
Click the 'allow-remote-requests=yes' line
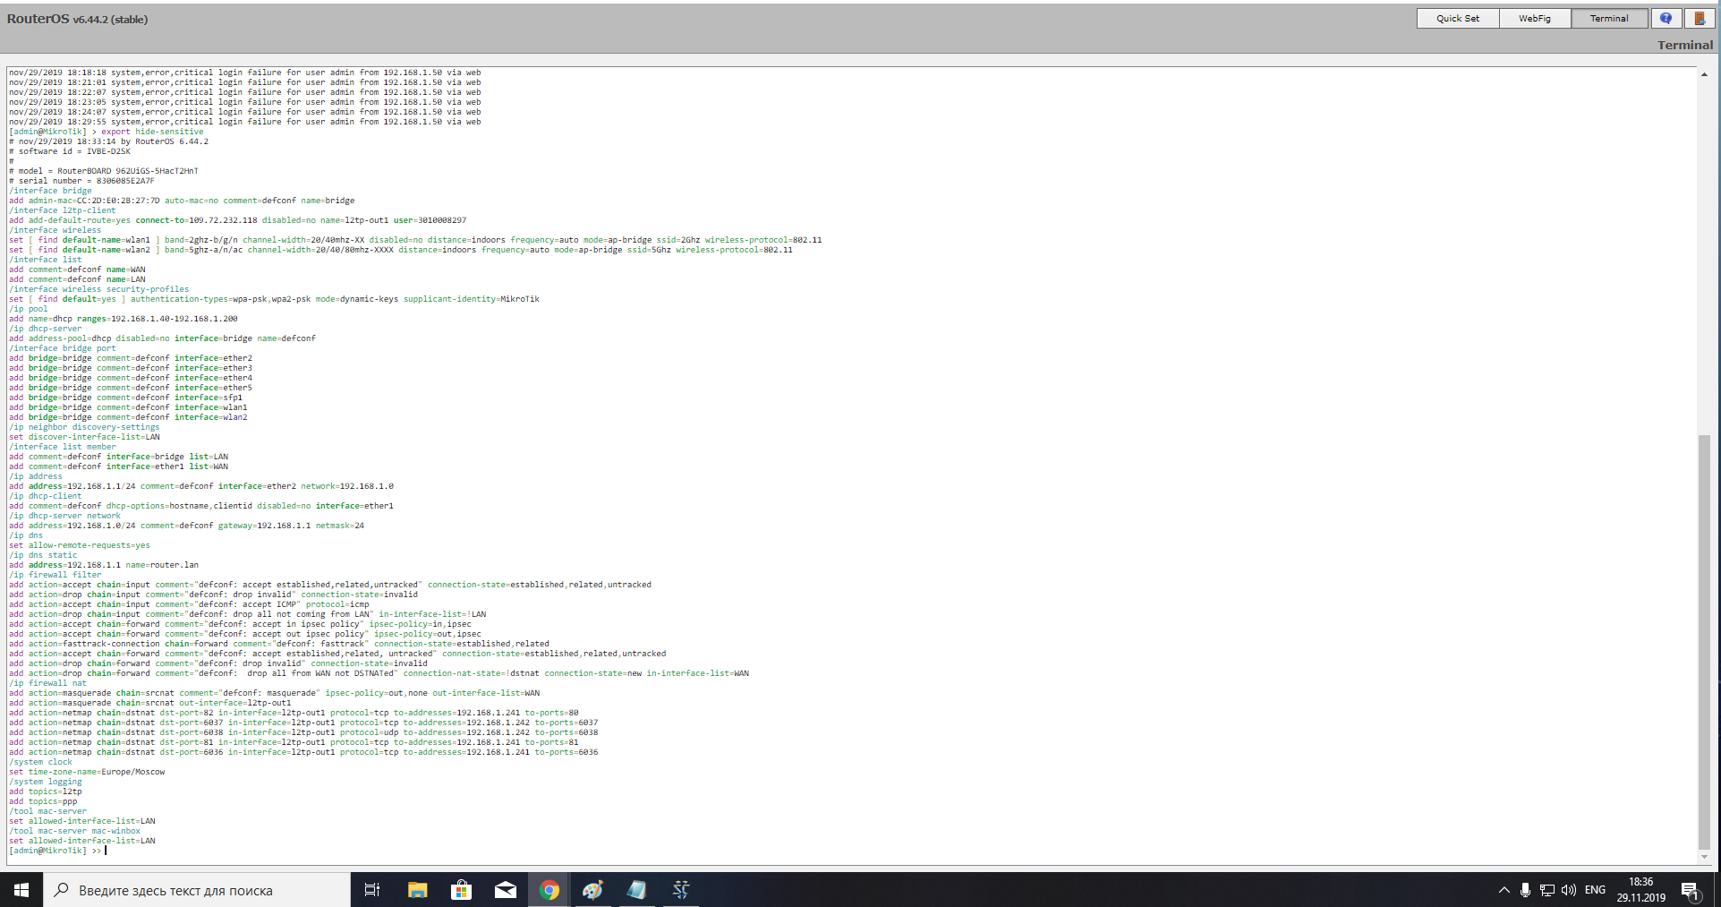pos(80,545)
